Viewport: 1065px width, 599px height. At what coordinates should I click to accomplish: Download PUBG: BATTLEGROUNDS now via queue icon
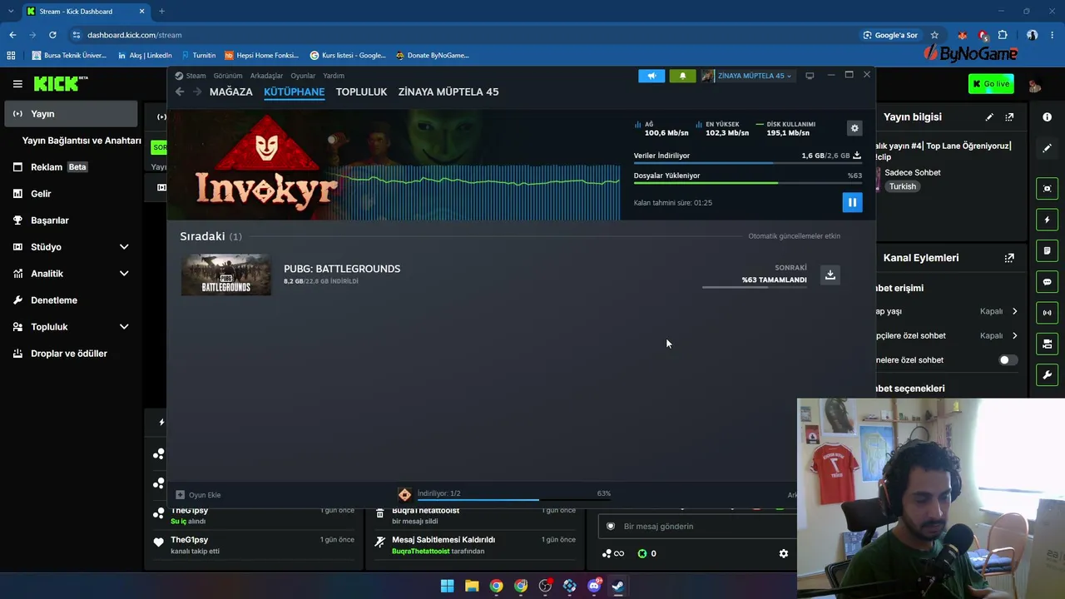point(830,275)
